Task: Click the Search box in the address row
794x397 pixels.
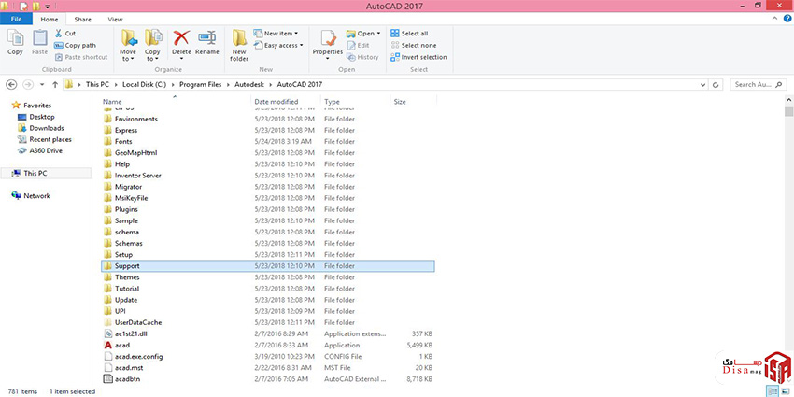Action: [x=757, y=84]
